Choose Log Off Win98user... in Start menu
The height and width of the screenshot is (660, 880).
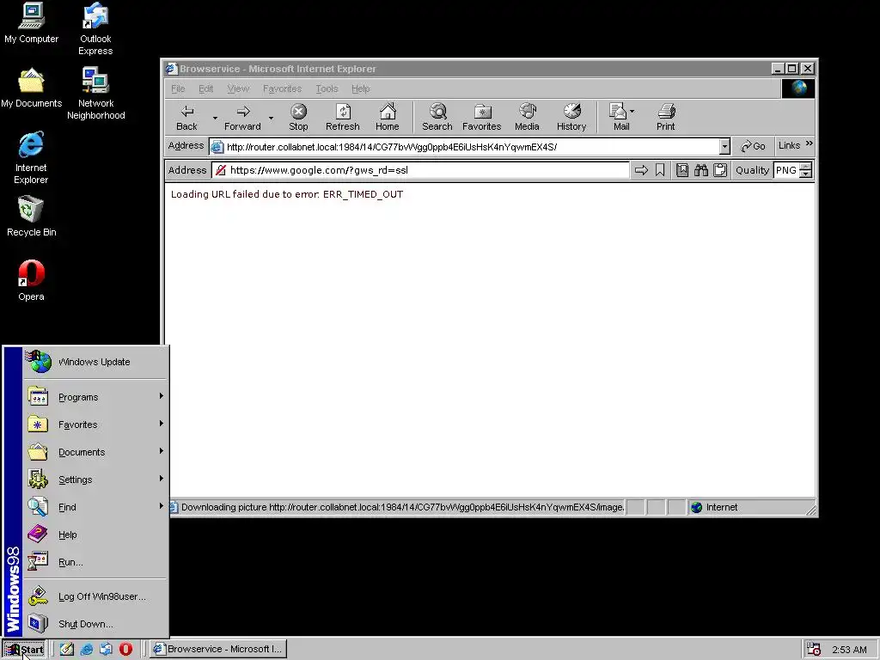coord(95,596)
